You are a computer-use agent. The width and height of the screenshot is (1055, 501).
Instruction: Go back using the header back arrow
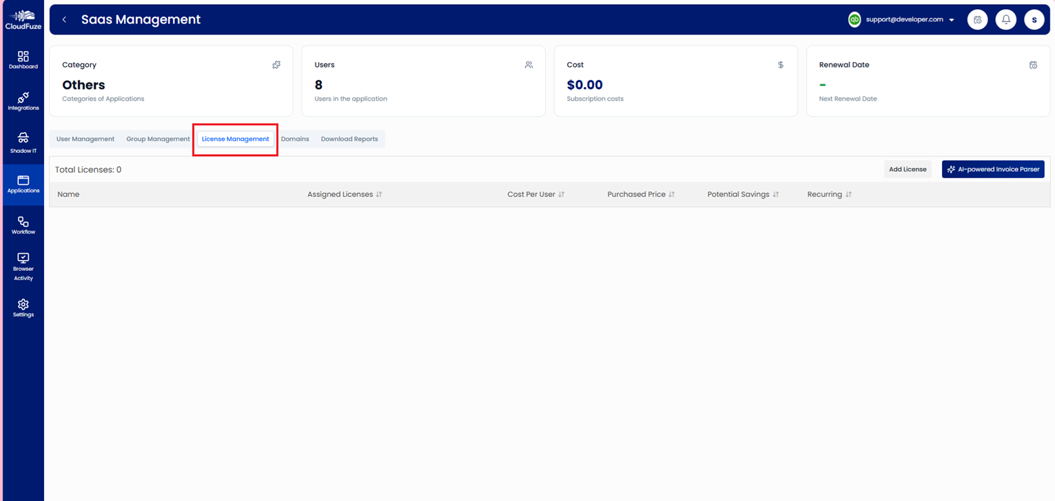pyautogui.click(x=63, y=19)
